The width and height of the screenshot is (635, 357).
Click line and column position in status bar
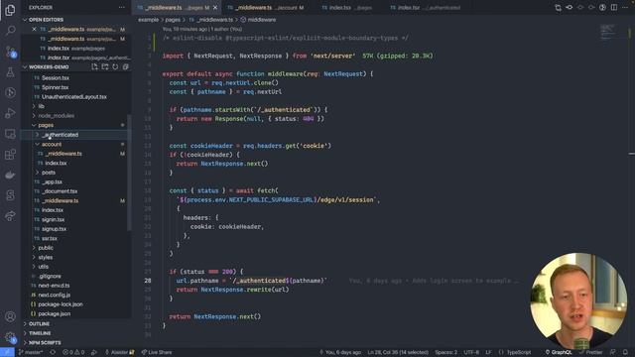click(x=398, y=352)
